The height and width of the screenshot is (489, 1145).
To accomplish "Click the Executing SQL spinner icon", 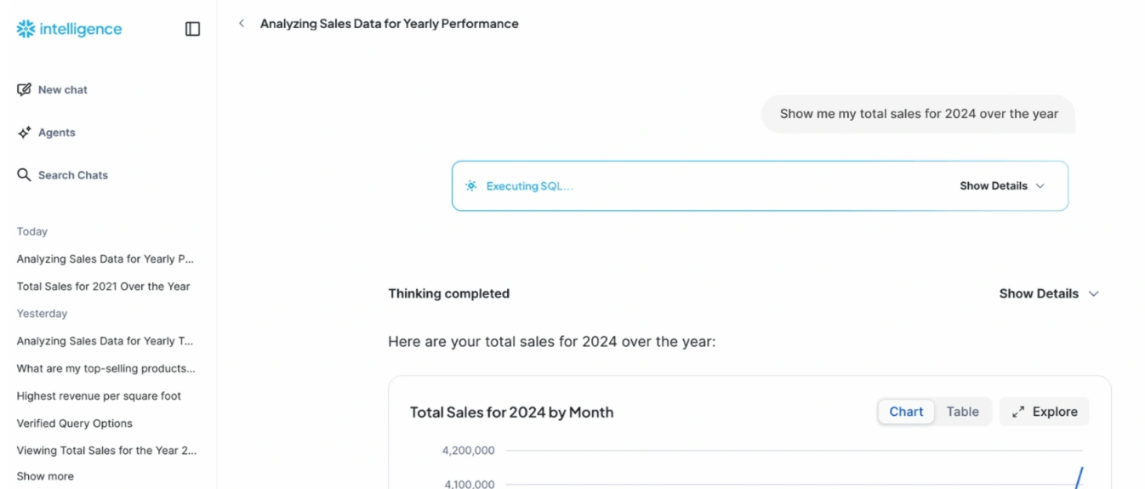I will (x=471, y=186).
